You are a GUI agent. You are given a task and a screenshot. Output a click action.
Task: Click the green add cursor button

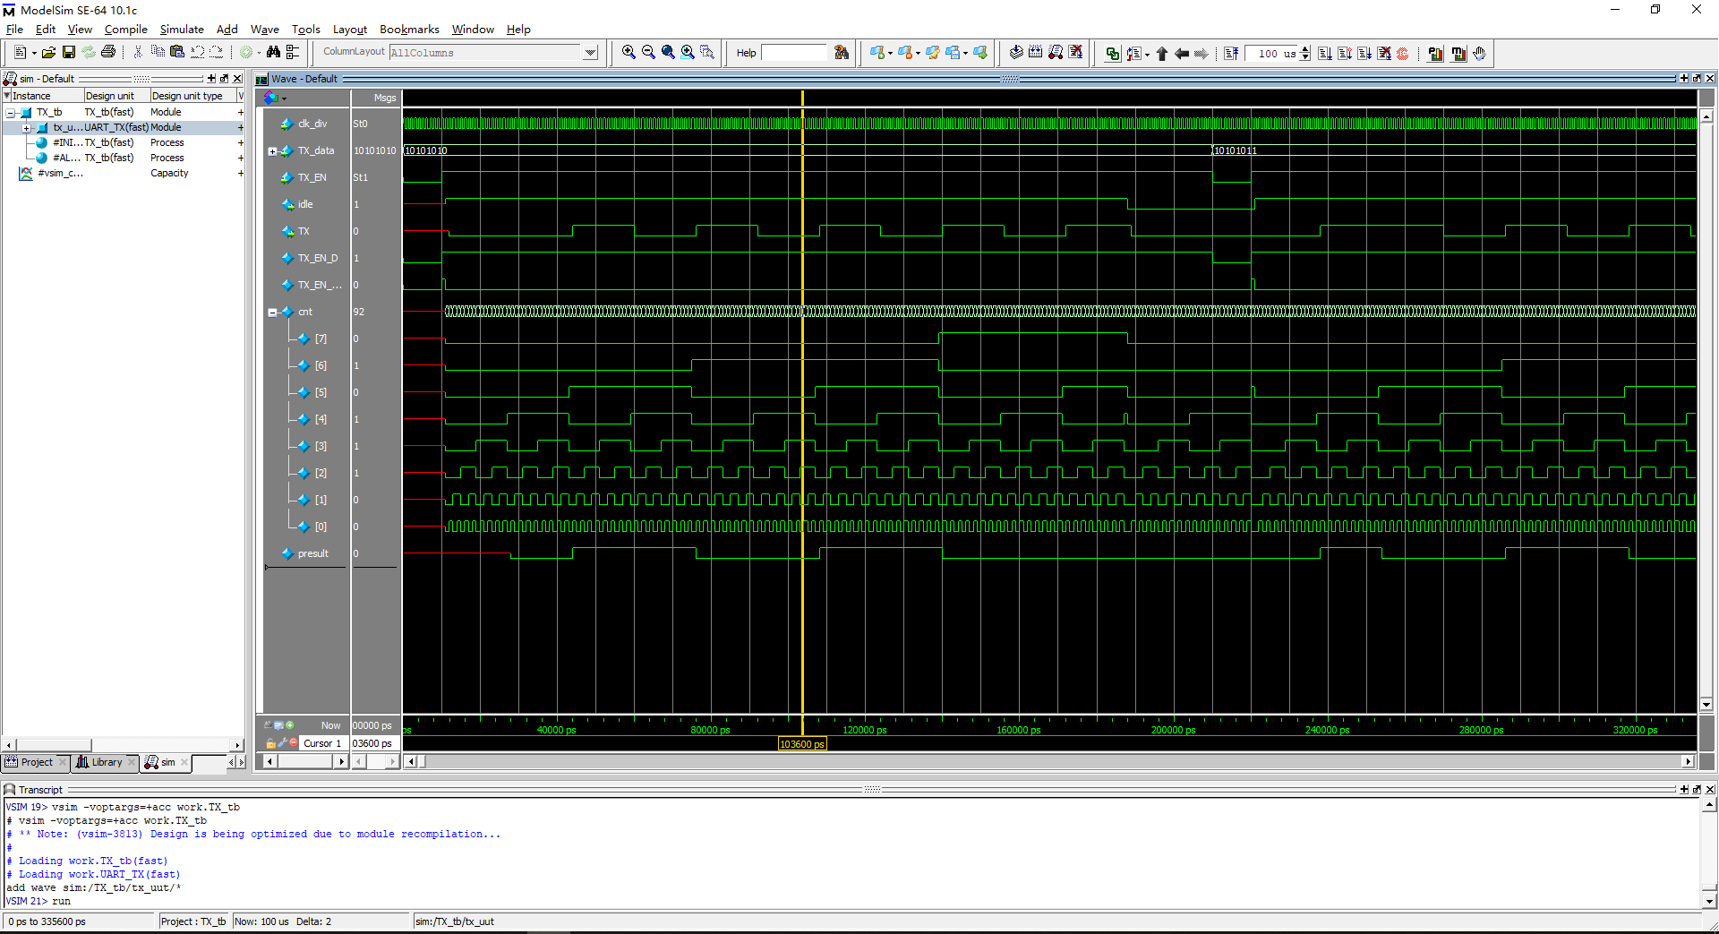click(x=289, y=725)
